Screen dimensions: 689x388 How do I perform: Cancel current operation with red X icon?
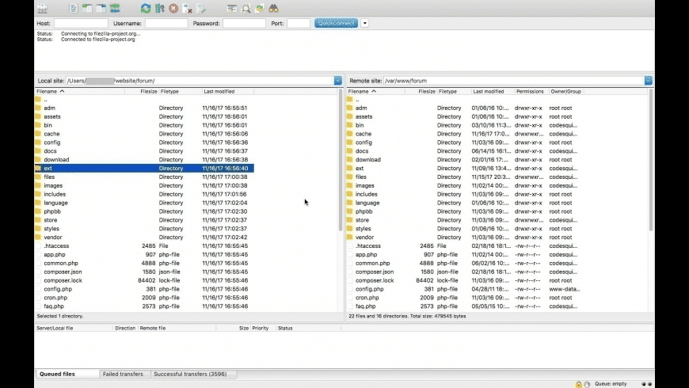173,9
